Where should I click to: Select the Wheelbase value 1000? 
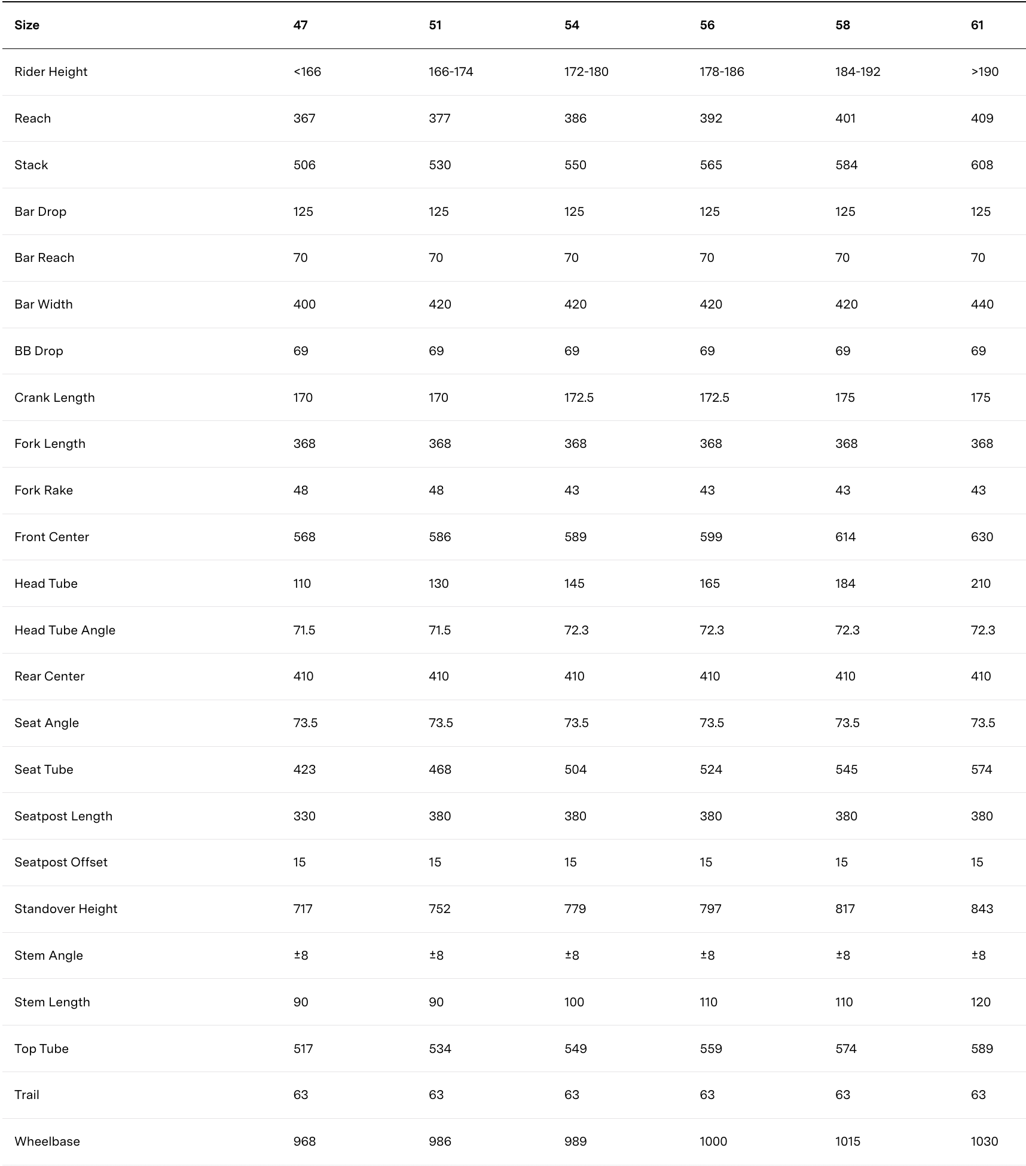click(713, 1141)
